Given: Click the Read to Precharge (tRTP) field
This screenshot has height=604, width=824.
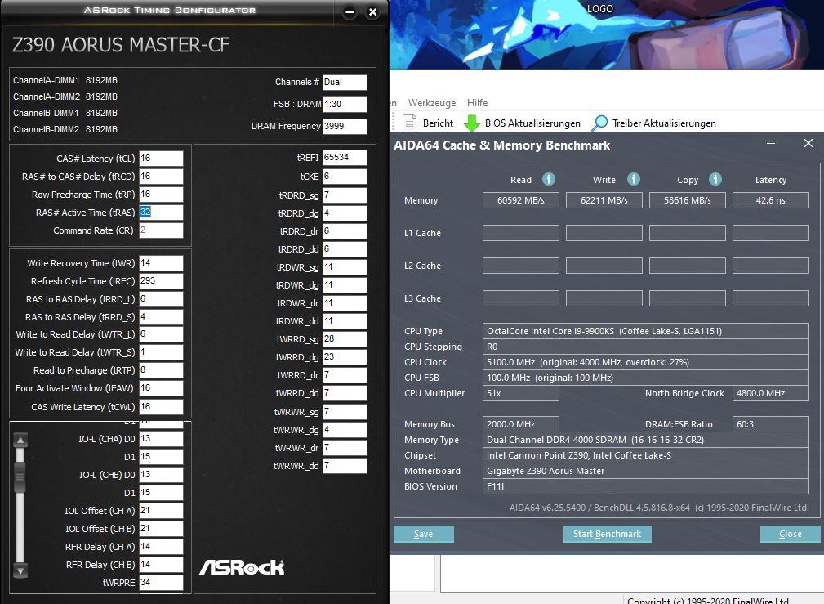Looking at the screenshot, I should [x=161, y=370].
